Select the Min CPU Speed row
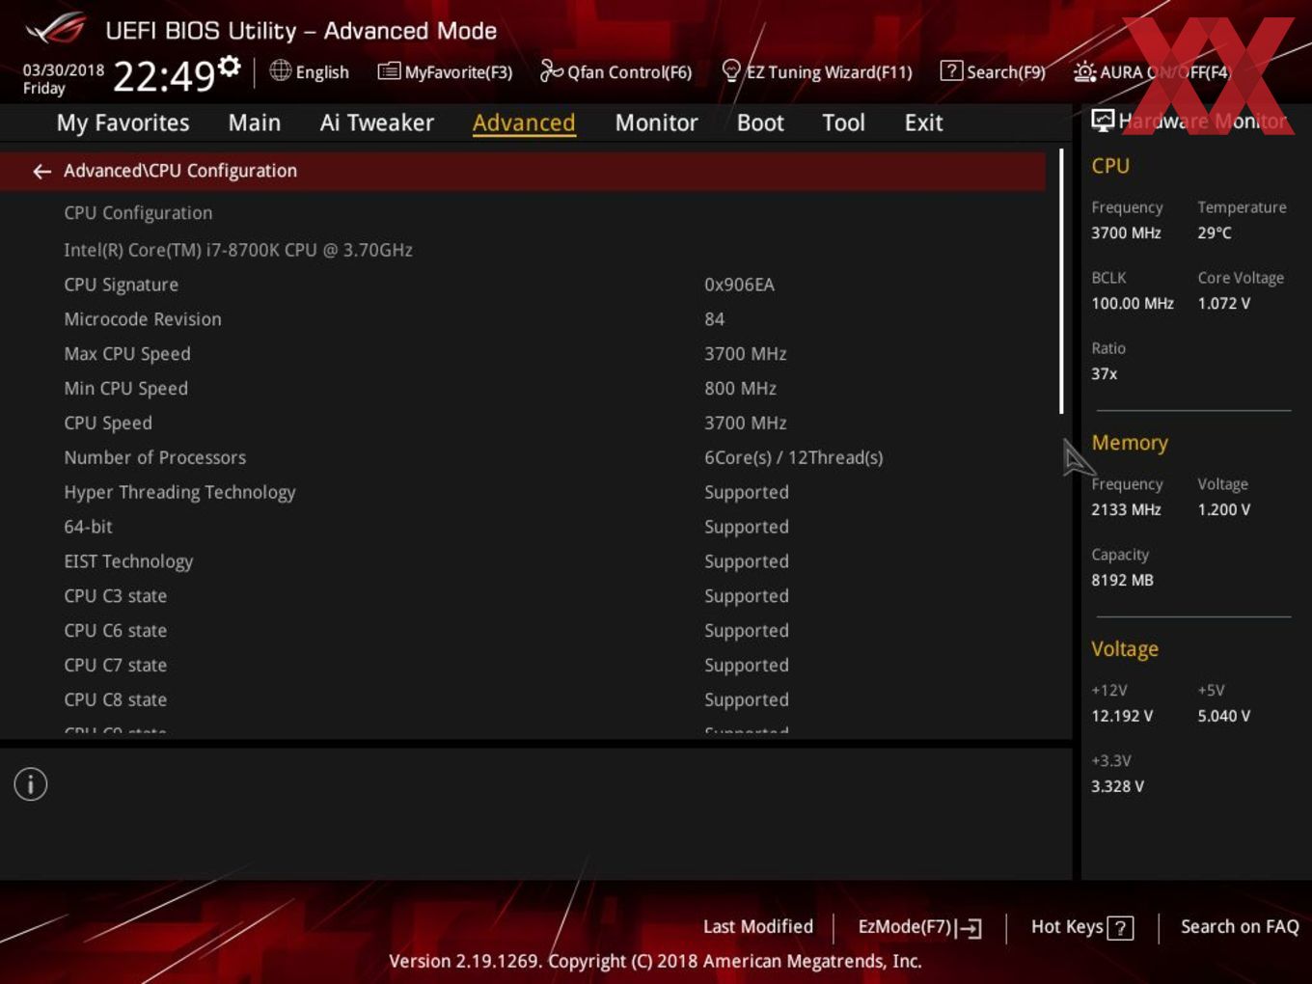Screen dimensions: 1312x984 (x=521, y=389)
